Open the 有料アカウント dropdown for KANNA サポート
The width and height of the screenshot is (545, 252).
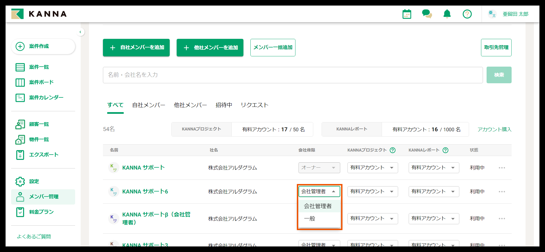[x=373, y=168]
